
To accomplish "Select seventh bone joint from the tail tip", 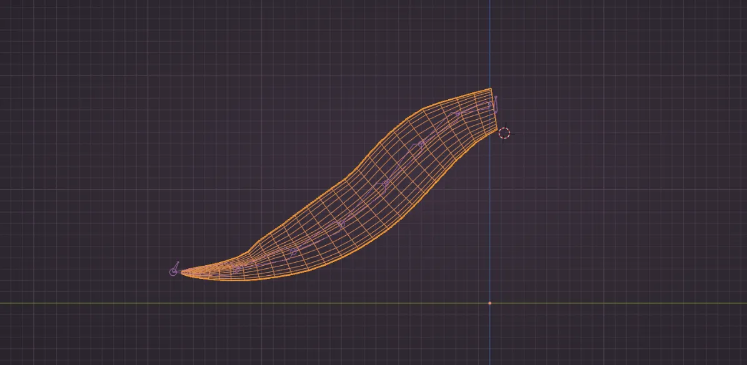I will (x=458, y=115).
